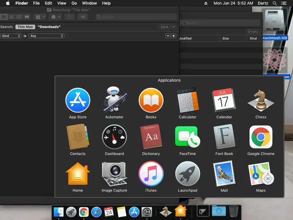The height and width of the screenshot is (220, 293).
Task: Launch Google Chrome from Applications grid
Action: (261, 137)
